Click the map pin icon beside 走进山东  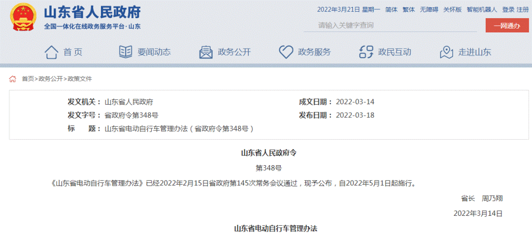point(446,52)
